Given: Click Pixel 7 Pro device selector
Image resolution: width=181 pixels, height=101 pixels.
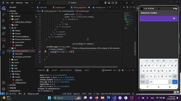Looking at the screenshot, I should (x=116, y=94).
